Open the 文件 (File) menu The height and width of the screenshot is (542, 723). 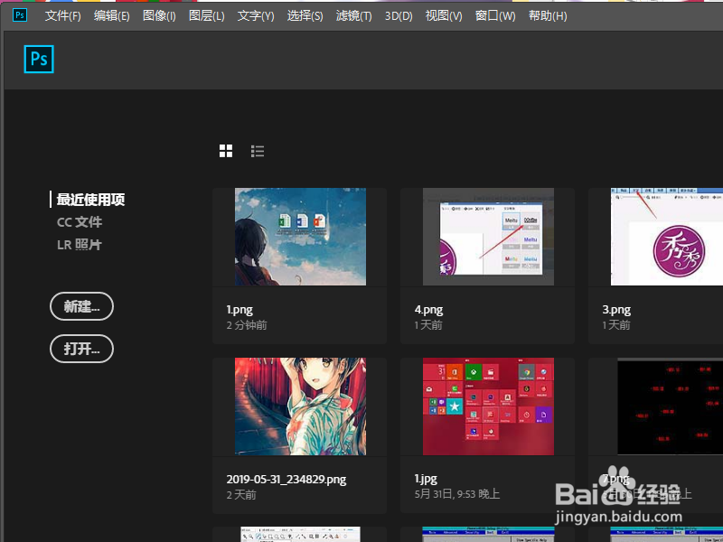(x=61, y=15)
